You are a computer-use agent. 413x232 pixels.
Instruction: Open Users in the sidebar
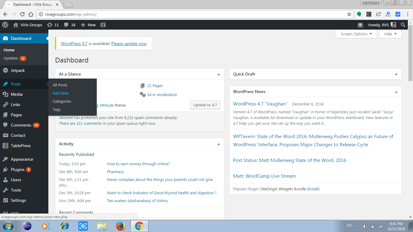click(x=24, y=180)
